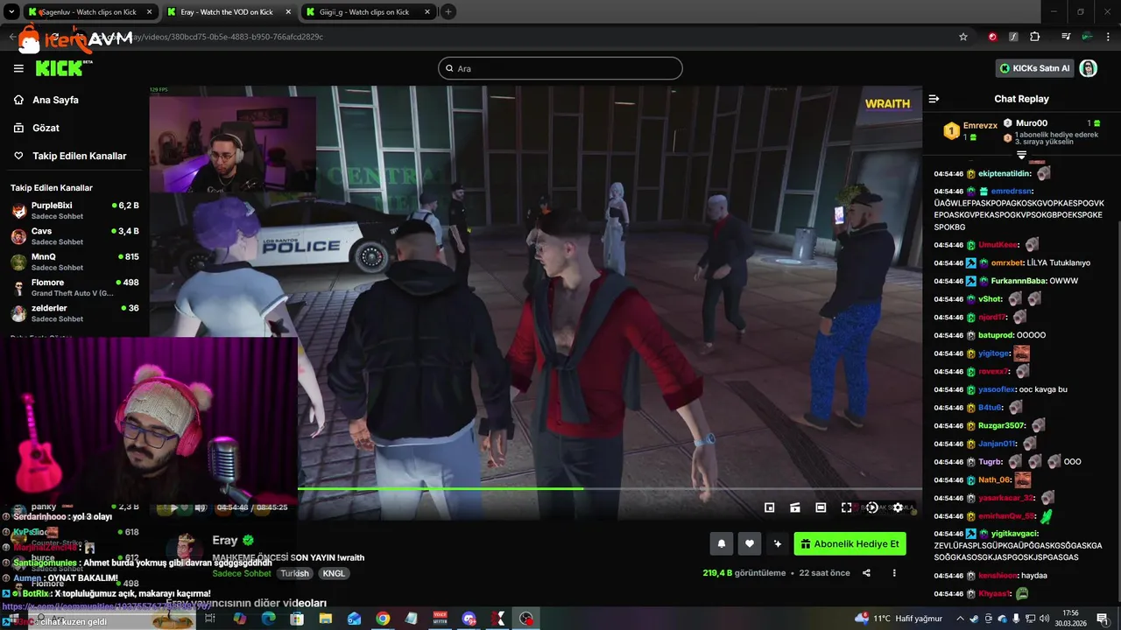Click username omrxbet in chat
Screen dimensions: 1121x630
coord(1007,262)
